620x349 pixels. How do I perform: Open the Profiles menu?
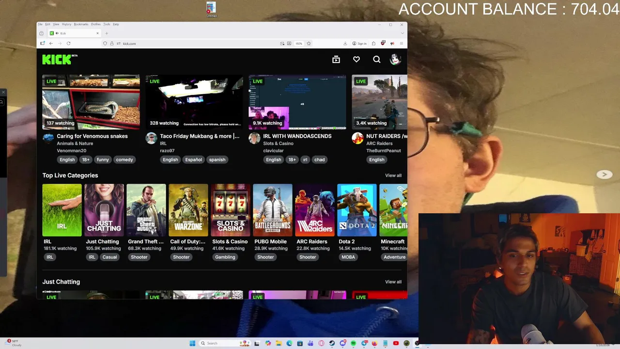coord(96,24)
